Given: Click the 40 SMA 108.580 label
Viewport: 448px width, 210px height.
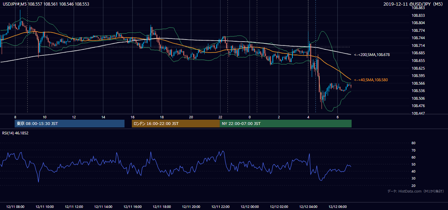Looking at the screenshot, I should (x=371, y=80).
